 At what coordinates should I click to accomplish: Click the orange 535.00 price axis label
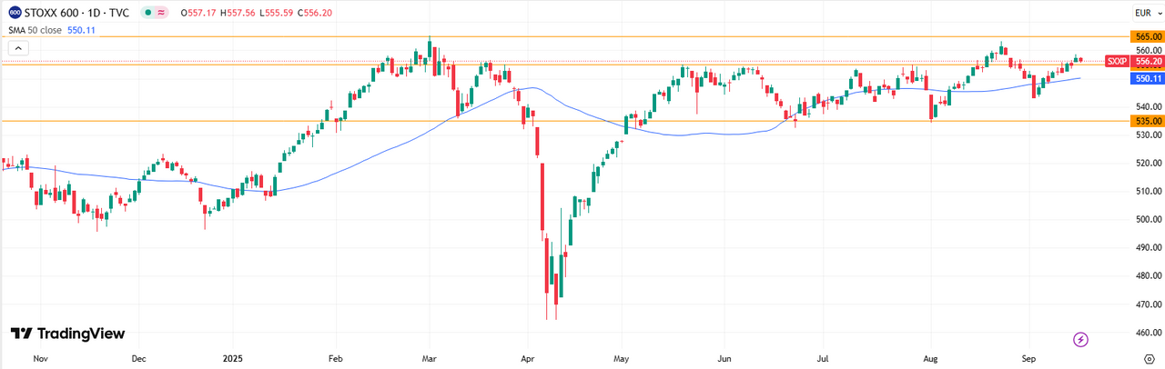pyautogui.click(x=1149, y=121)
